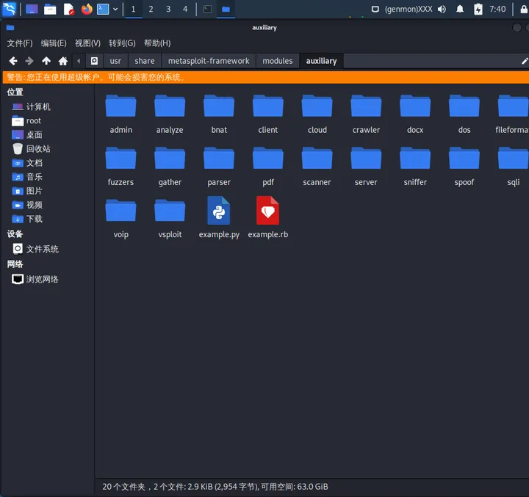Click the root filesystem icon in path bar
Viewport: 529px width, 497px height.
click(x=95, y=61)
